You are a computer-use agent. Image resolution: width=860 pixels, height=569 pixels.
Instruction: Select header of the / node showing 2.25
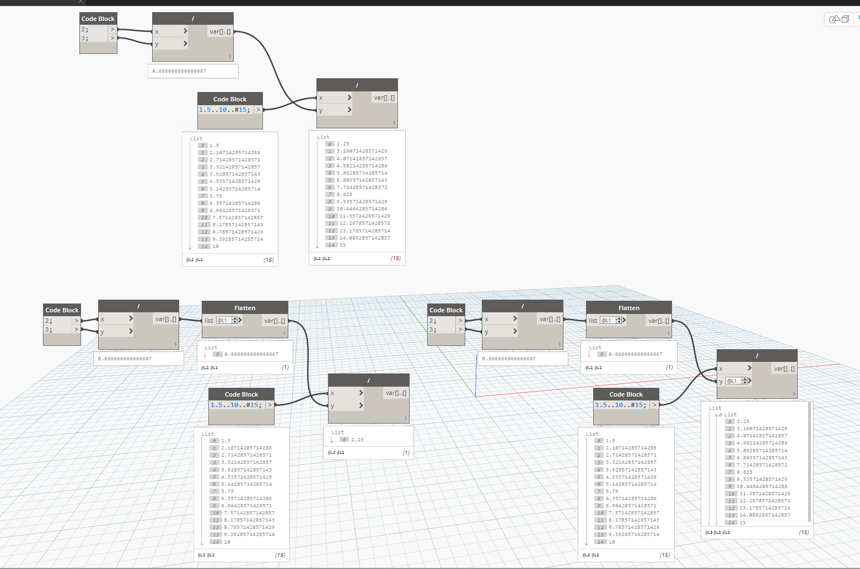pos(368,380)
